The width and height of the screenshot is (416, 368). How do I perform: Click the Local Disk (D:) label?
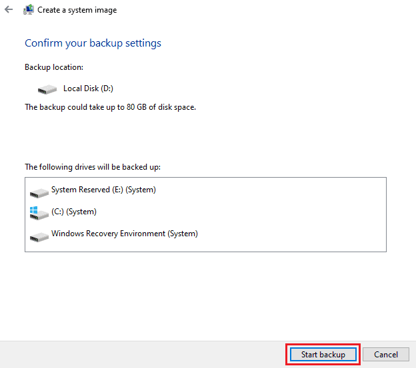(88, 89)
